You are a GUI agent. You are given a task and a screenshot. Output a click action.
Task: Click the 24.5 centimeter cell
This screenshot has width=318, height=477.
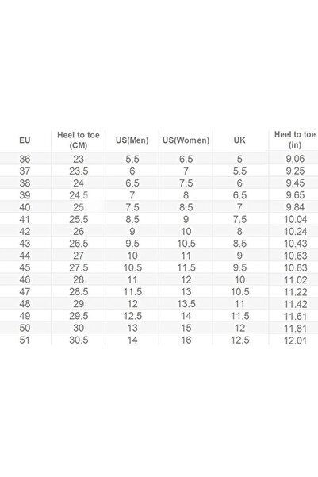[x=79, y=195]
